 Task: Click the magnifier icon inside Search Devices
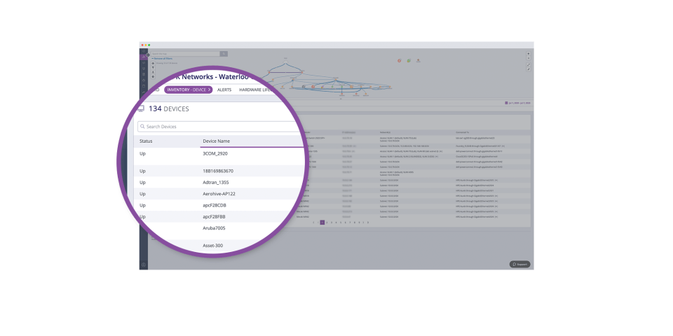click(142, 127)
